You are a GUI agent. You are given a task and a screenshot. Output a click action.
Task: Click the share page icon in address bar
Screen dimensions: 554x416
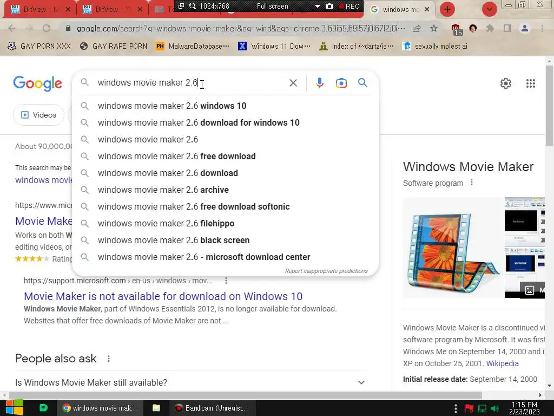[x=417, y=28]
